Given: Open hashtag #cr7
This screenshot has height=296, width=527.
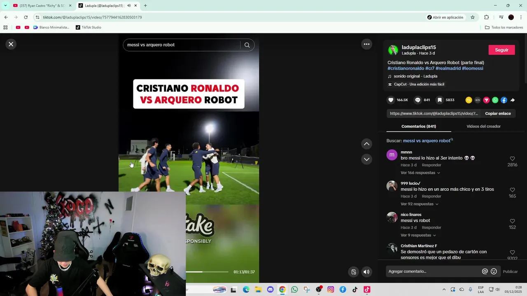Looking at the screenshot, I should coord(430,68).
